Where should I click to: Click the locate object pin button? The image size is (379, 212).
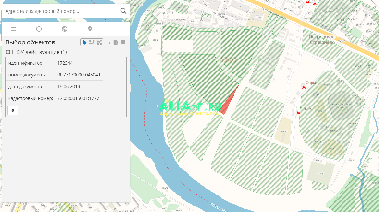(13, 111)
